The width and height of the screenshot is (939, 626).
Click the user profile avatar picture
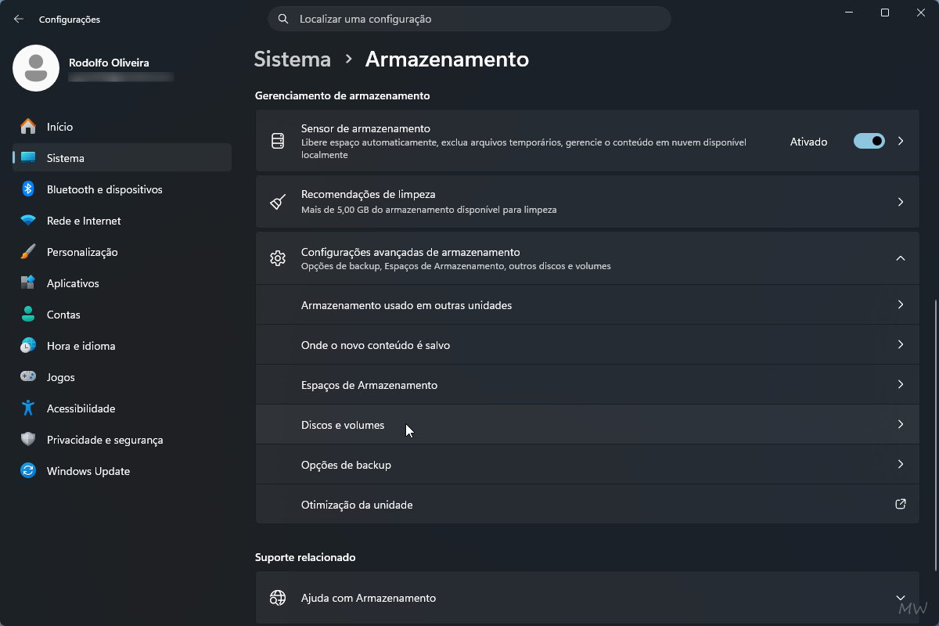tap(36, 68)
